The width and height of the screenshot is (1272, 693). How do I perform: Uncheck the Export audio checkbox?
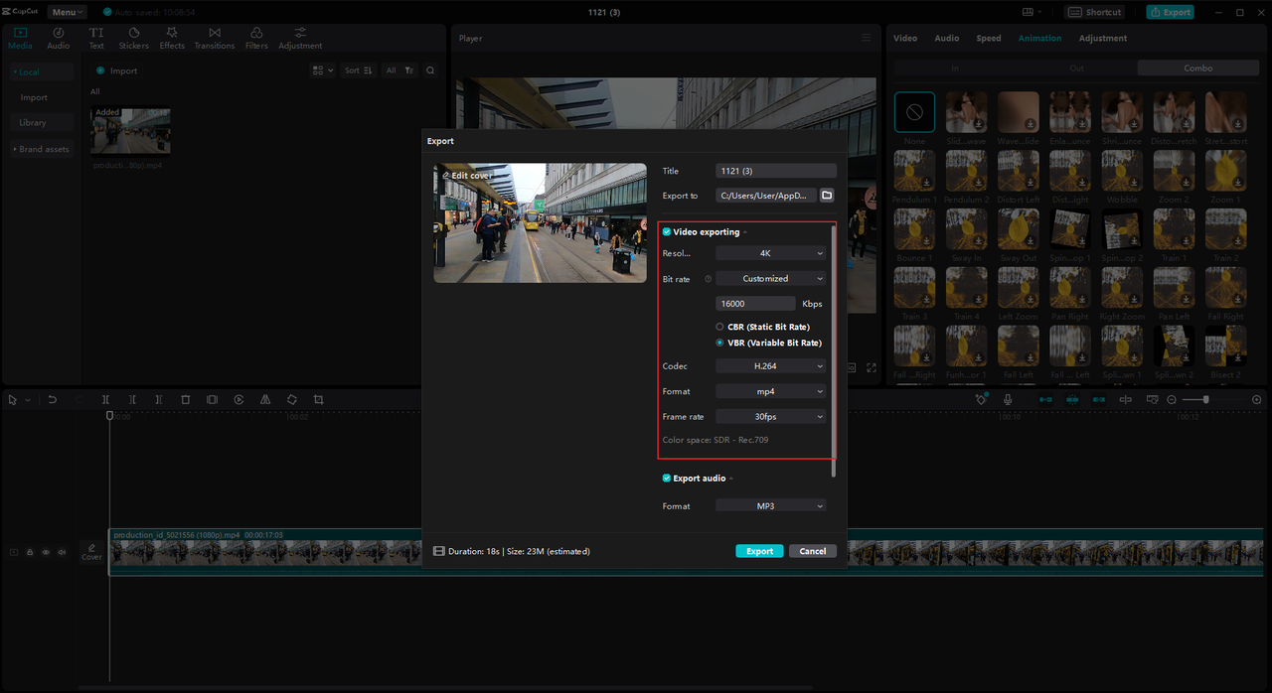point(667,479)
